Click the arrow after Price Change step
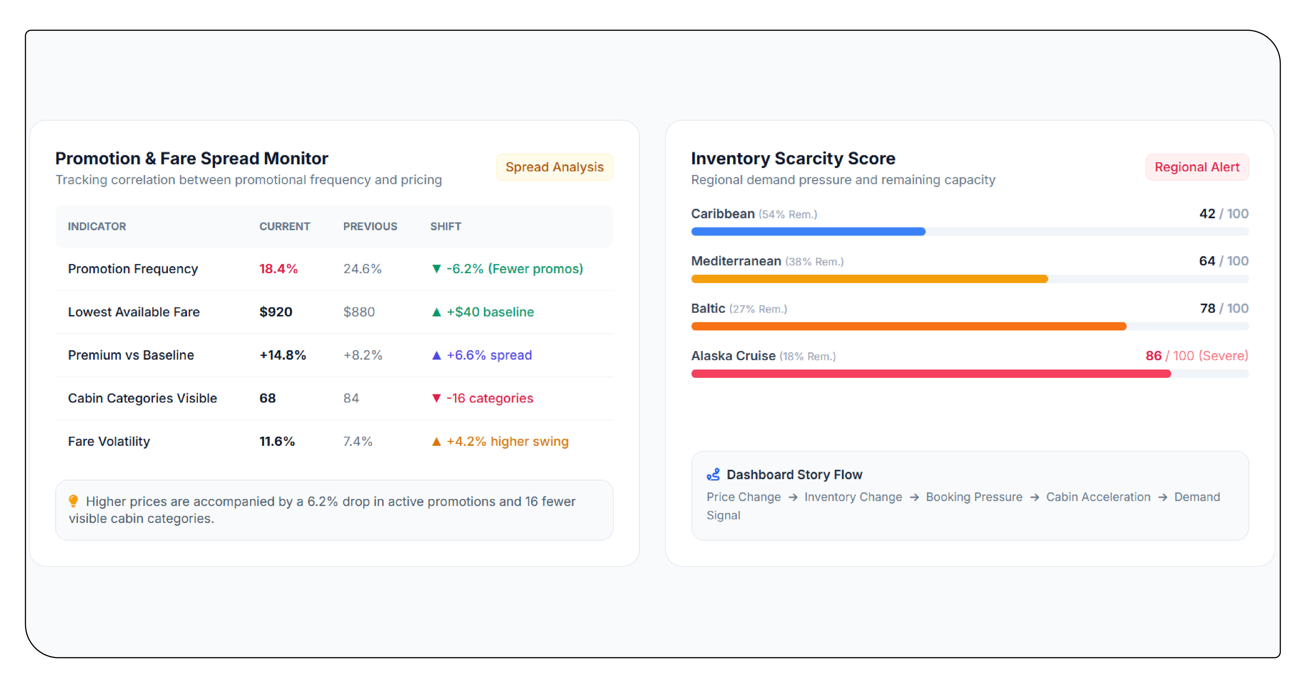This screenshot has height=688, width=1306. click(792, 497)
